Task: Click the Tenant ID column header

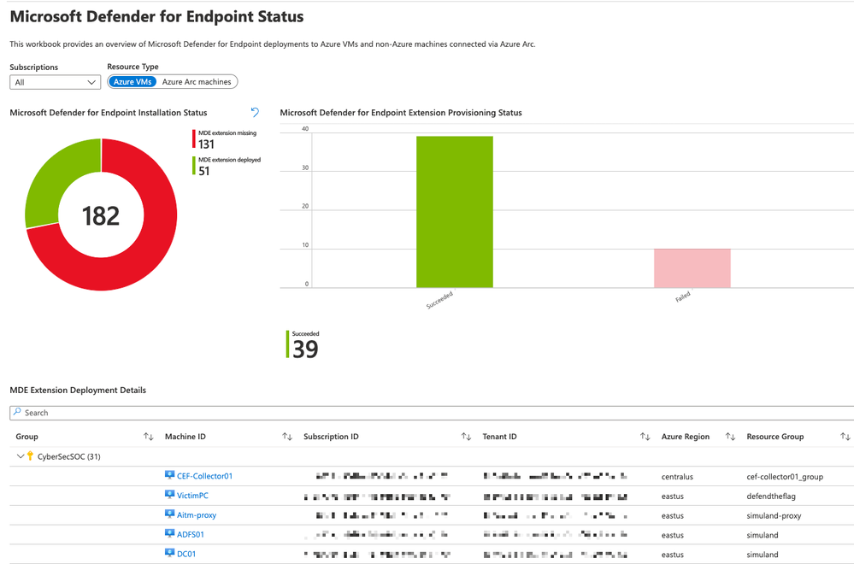Action: pos(499,437)
